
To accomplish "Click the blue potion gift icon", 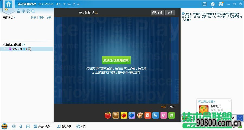I will pyautogui.click(x=132, y=115).
